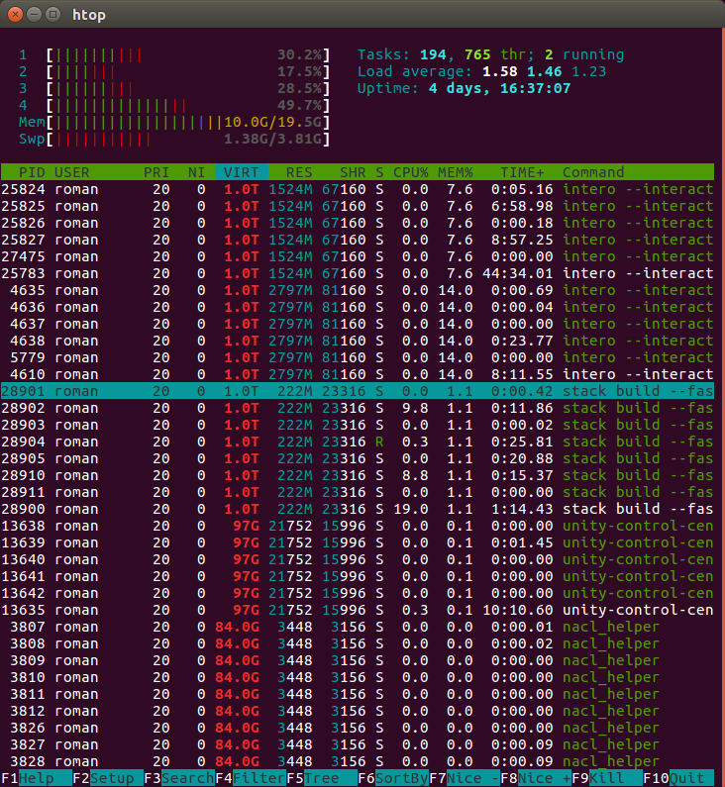Click the CPU 3 meter at 28.5%
This screenshot has width=725, height=787.
(x=174, y=88)
